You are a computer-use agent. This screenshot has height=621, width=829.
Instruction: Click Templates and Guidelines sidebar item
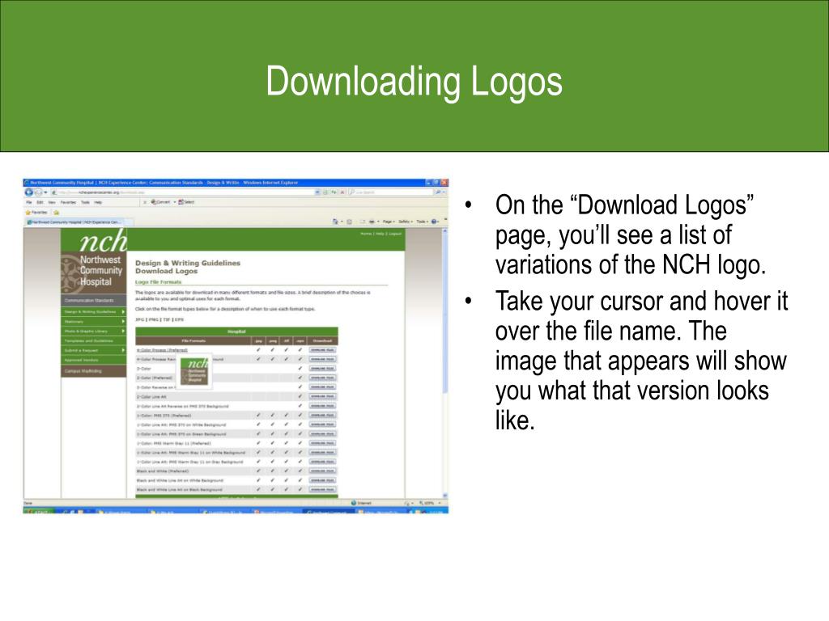click(94, 340)
